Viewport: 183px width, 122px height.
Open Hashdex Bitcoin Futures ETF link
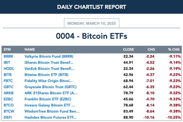[50, 117]
